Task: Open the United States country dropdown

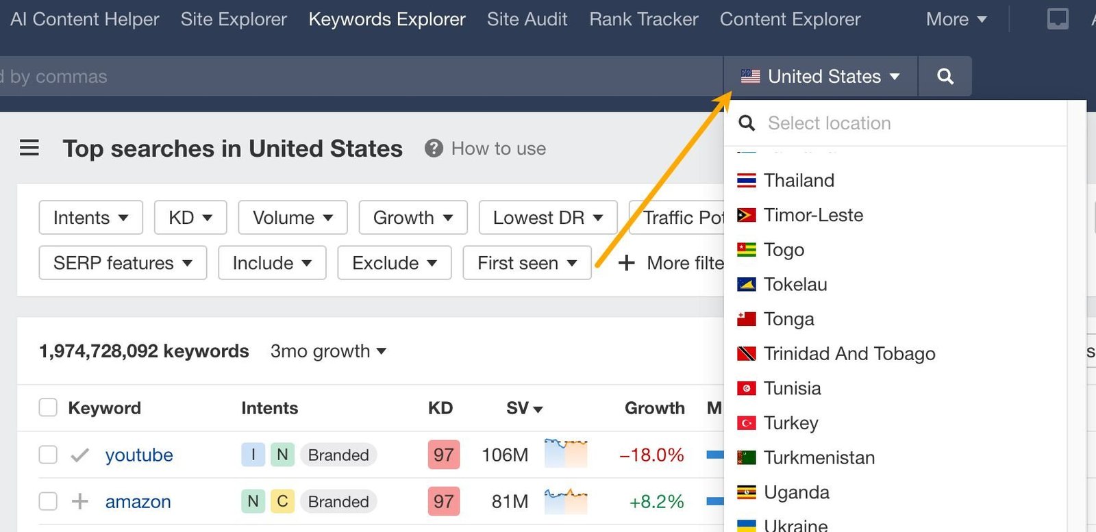Action: click(821, 76)
